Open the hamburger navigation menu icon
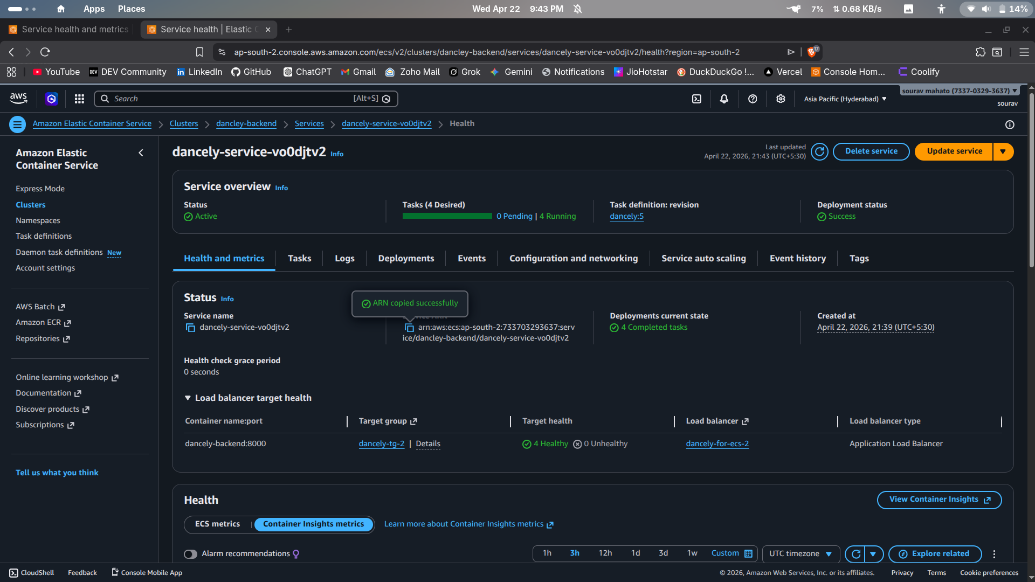Image resolution: width=1035 pixels, height=582 pixels. 17,124
